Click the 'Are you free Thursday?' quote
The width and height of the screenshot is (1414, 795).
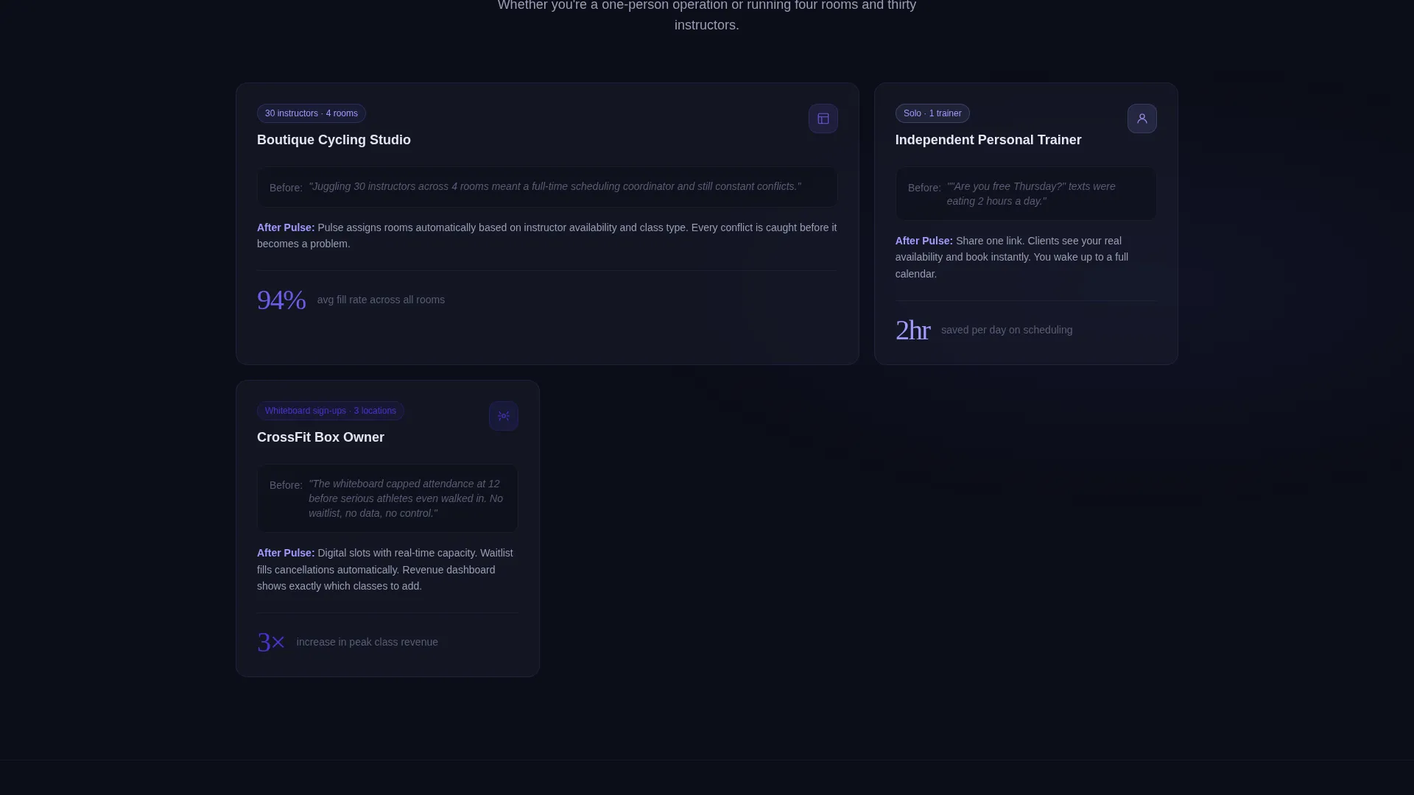point(1031,194)
